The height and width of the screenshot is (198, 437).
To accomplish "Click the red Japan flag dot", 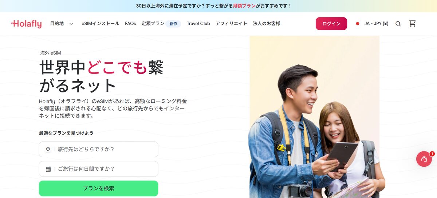I will pos(358,24).
